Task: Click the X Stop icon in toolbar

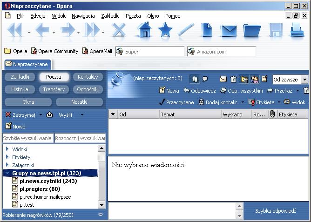Action: pyautogui.click(x=119, y=31)
